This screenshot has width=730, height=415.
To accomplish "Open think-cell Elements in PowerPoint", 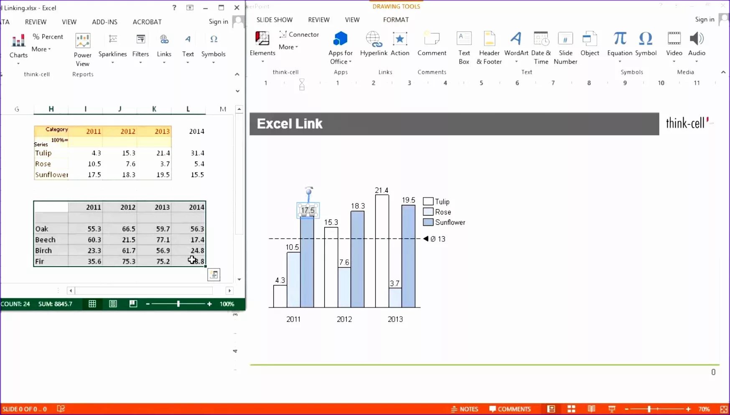I will (x=262, y=47).
